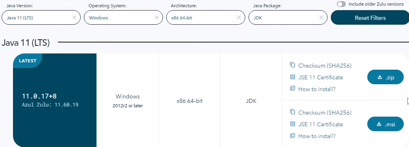Clear the x86 64-bit architecture filter

click(x=239, y=17)
